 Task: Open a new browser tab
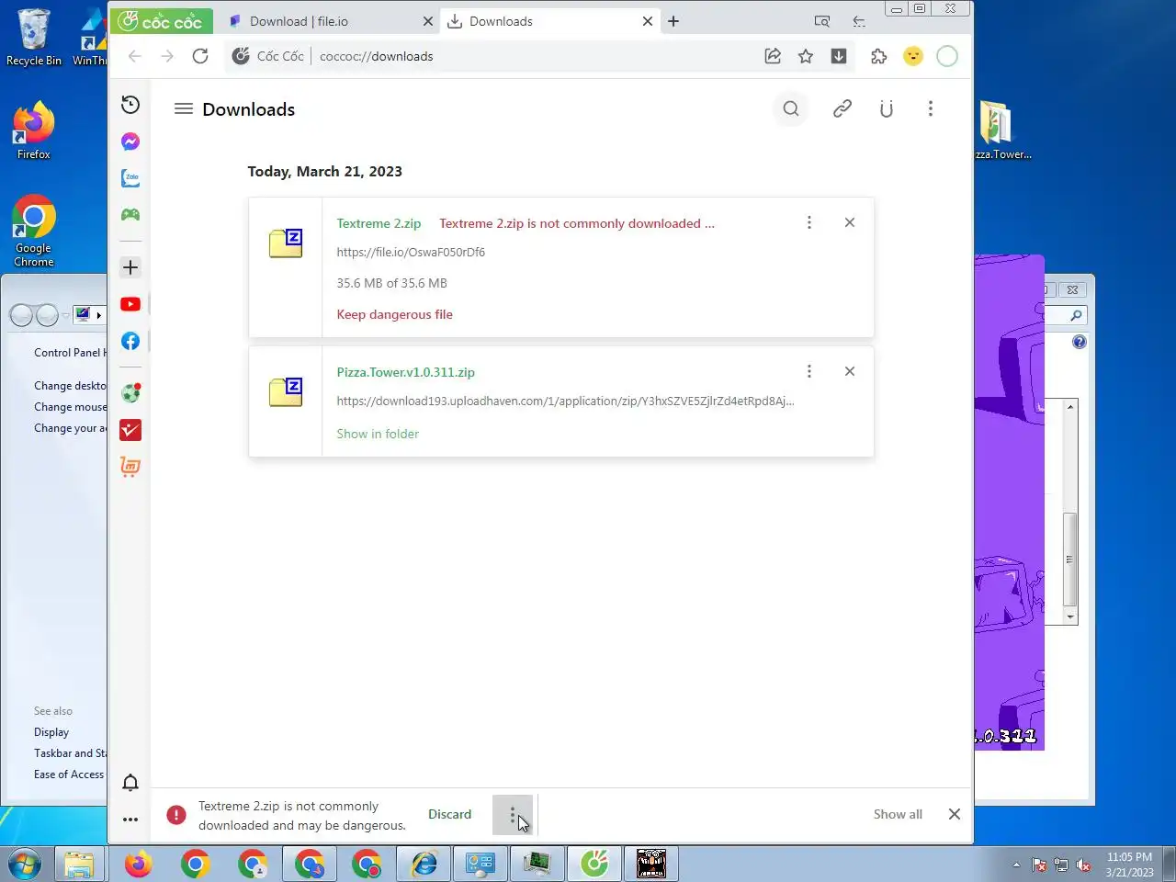point(673,21)
